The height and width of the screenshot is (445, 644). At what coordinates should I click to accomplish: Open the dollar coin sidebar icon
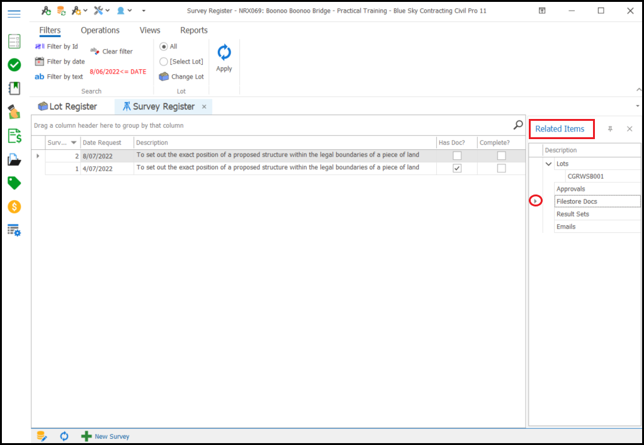14,206
